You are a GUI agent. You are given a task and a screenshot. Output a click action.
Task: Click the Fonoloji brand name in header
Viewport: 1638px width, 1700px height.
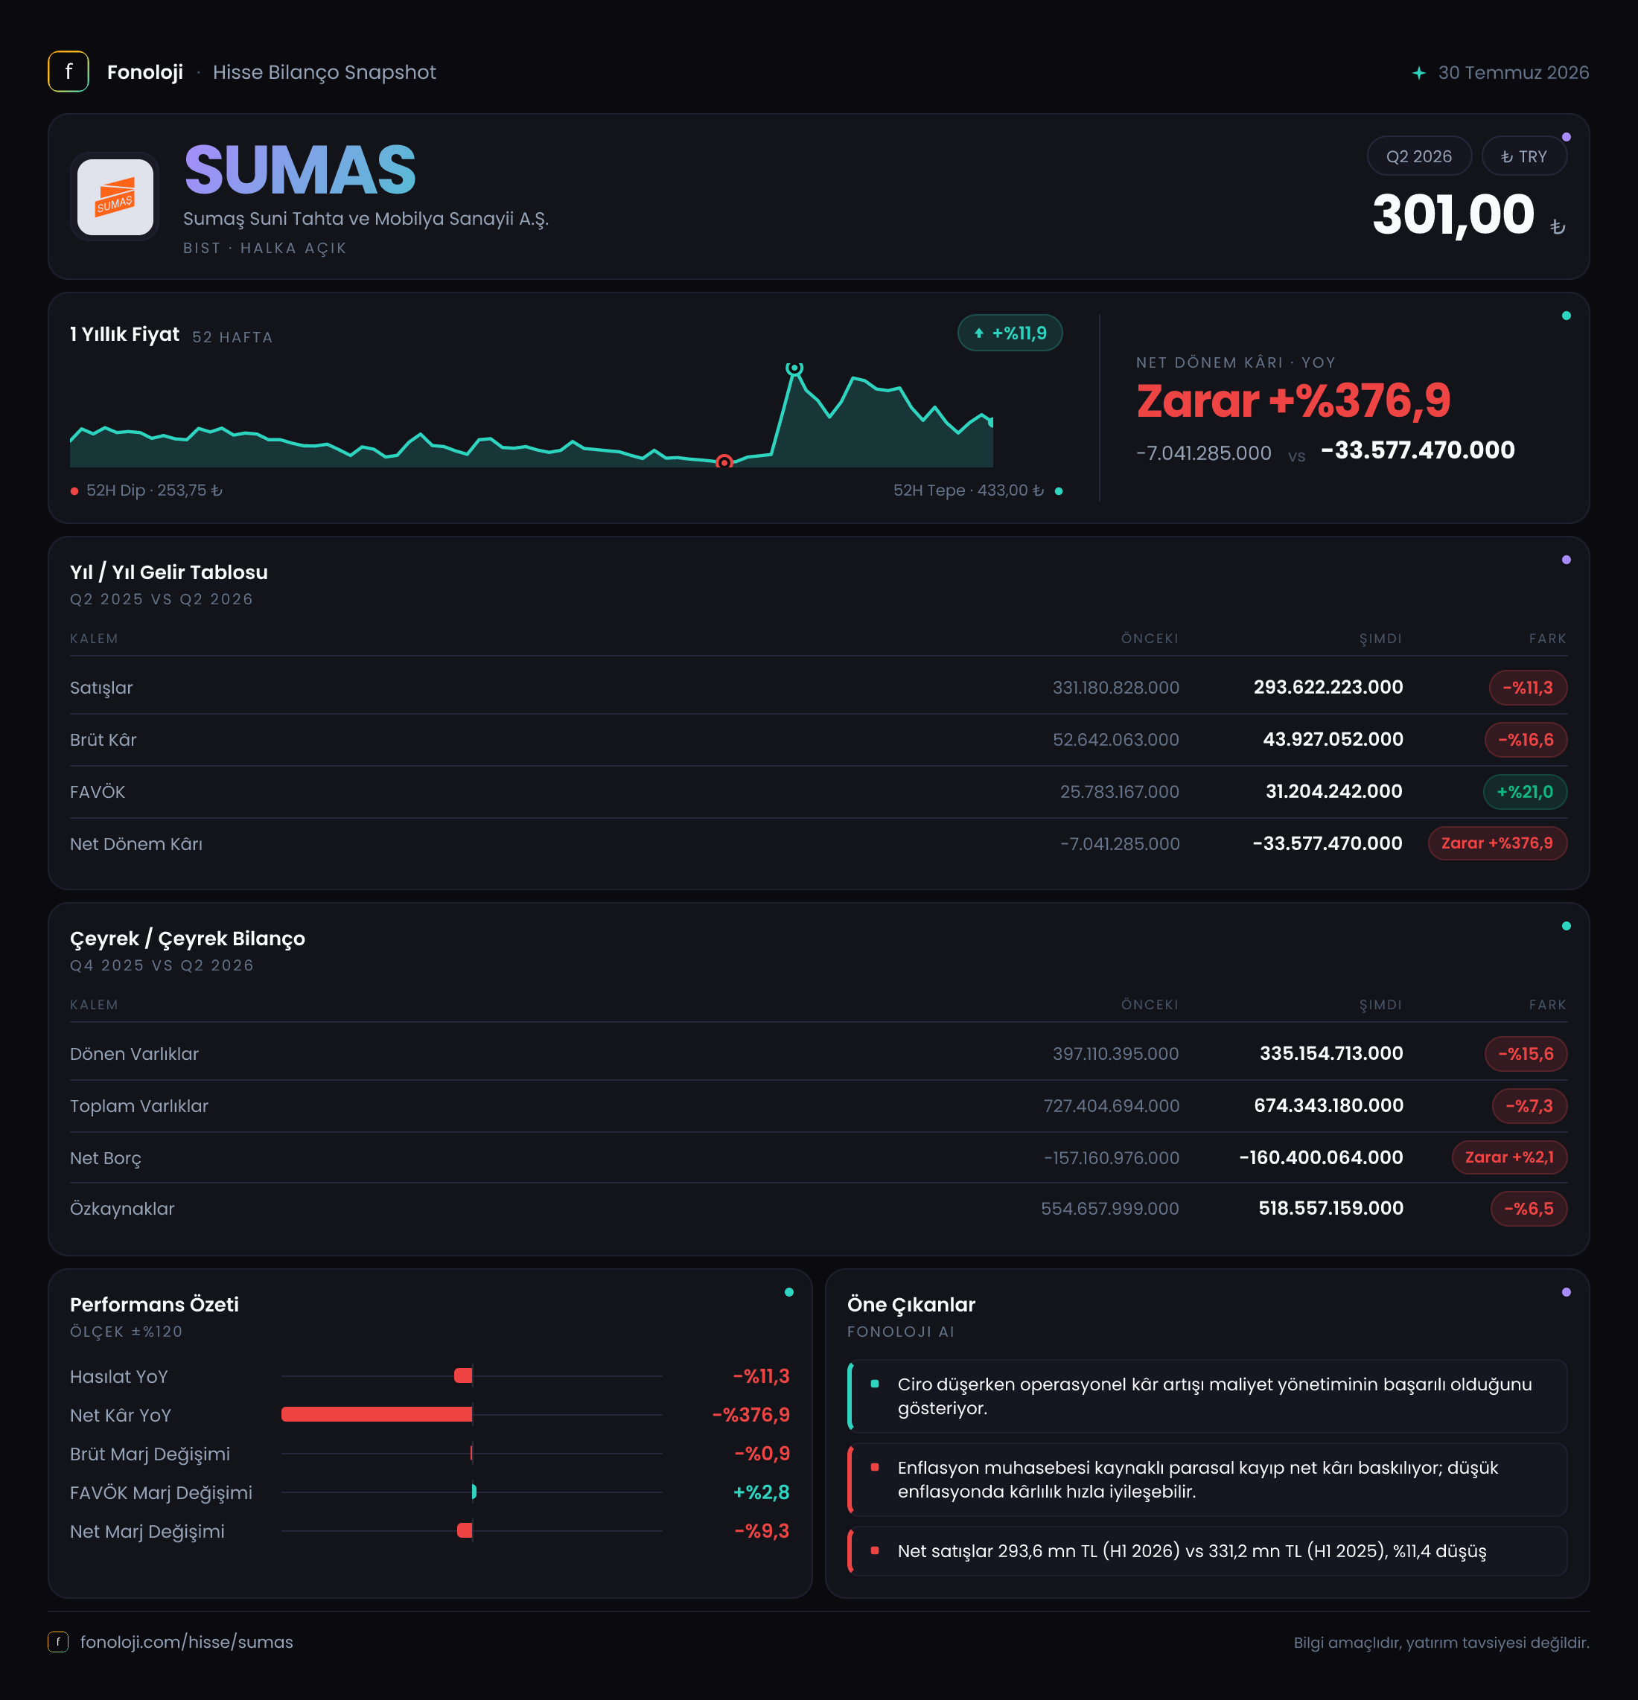pyautogui.click(x=145, y=72)
